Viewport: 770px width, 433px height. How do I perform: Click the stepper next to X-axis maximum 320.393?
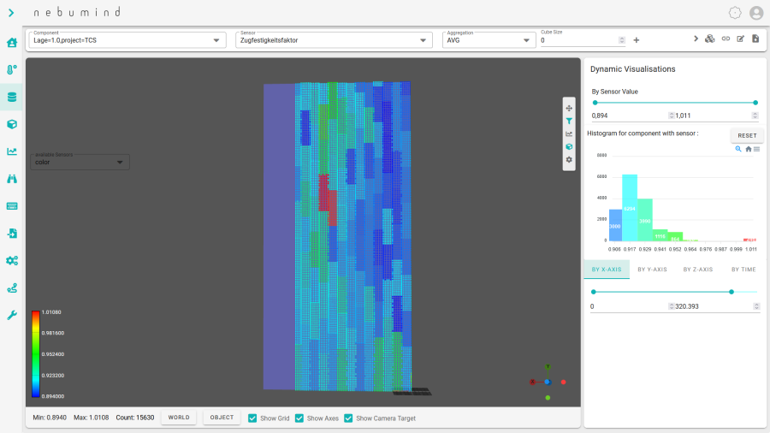pos(757,306)
